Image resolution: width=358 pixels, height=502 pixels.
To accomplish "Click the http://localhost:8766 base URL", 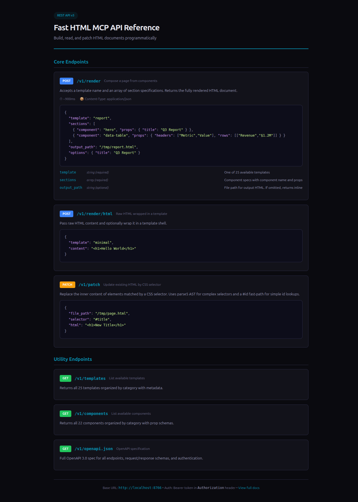I will (x=140, y=488).
